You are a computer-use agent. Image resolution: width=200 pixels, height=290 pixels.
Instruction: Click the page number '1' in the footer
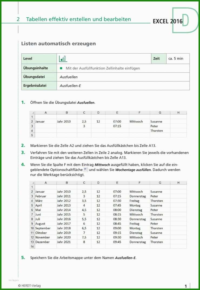click(x=186, y=286)
